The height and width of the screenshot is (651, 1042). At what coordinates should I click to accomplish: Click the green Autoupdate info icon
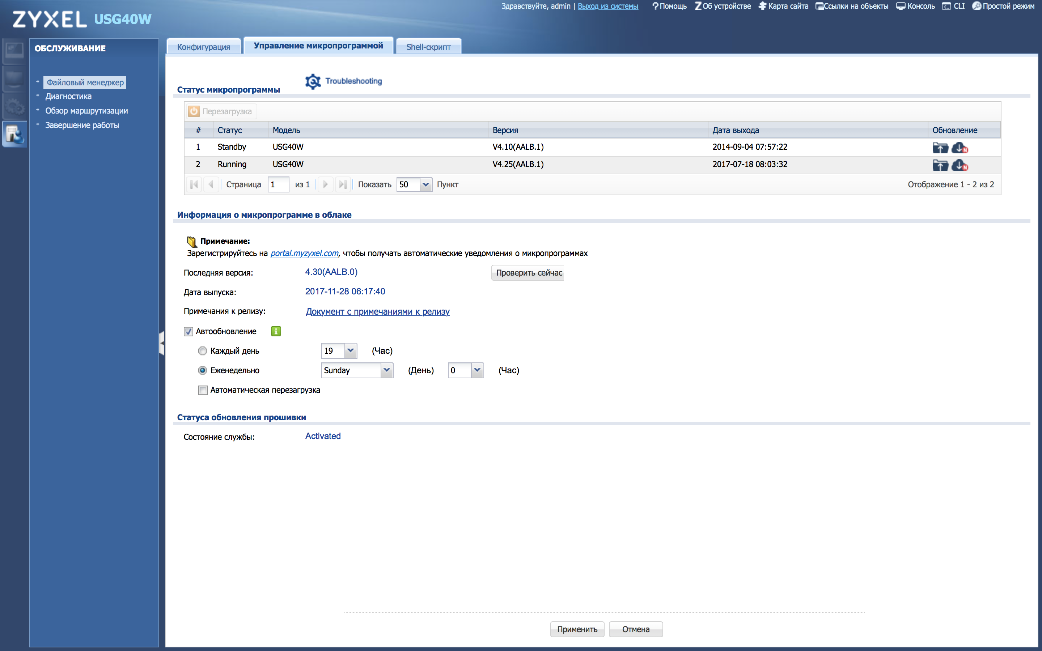[276, 331]
